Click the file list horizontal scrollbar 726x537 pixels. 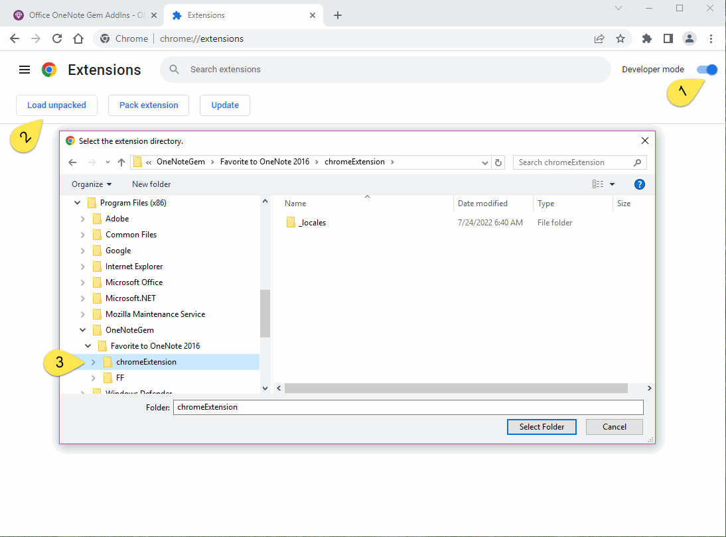[x=456, y=388]
